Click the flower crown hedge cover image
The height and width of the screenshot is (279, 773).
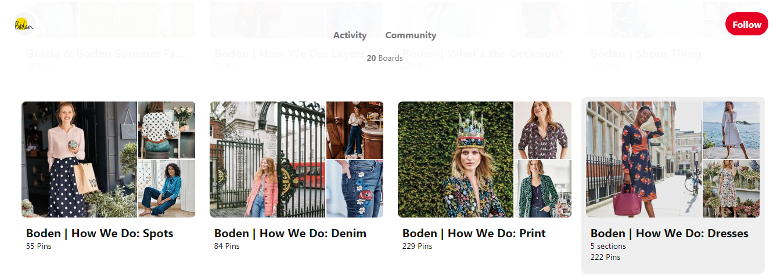tap(455, 160)
